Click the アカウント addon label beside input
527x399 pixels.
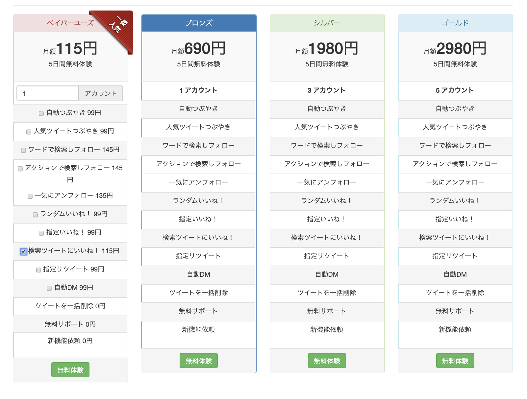click(101, 94)
